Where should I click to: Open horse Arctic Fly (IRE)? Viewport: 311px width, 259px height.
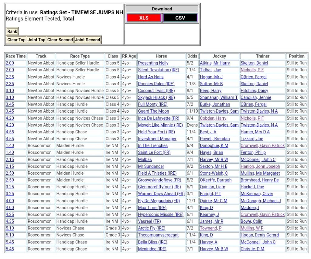[152, 228]
